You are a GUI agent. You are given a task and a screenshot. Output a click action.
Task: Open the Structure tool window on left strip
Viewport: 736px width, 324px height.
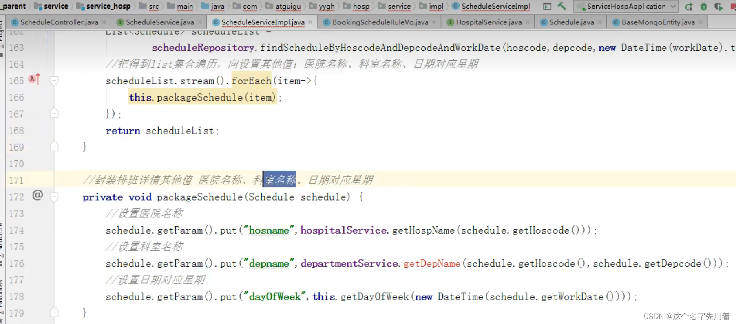coord(2,244)
